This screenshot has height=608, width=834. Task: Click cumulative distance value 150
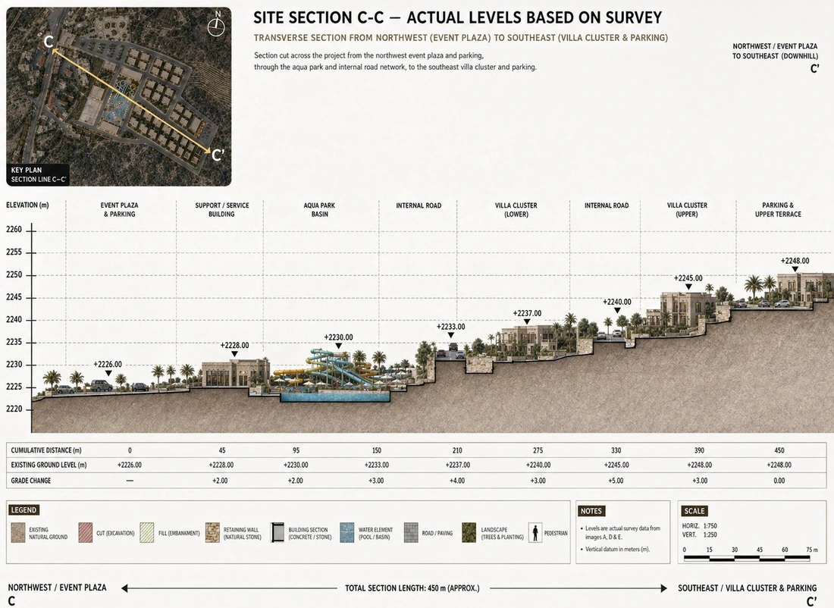click(377, 450)
